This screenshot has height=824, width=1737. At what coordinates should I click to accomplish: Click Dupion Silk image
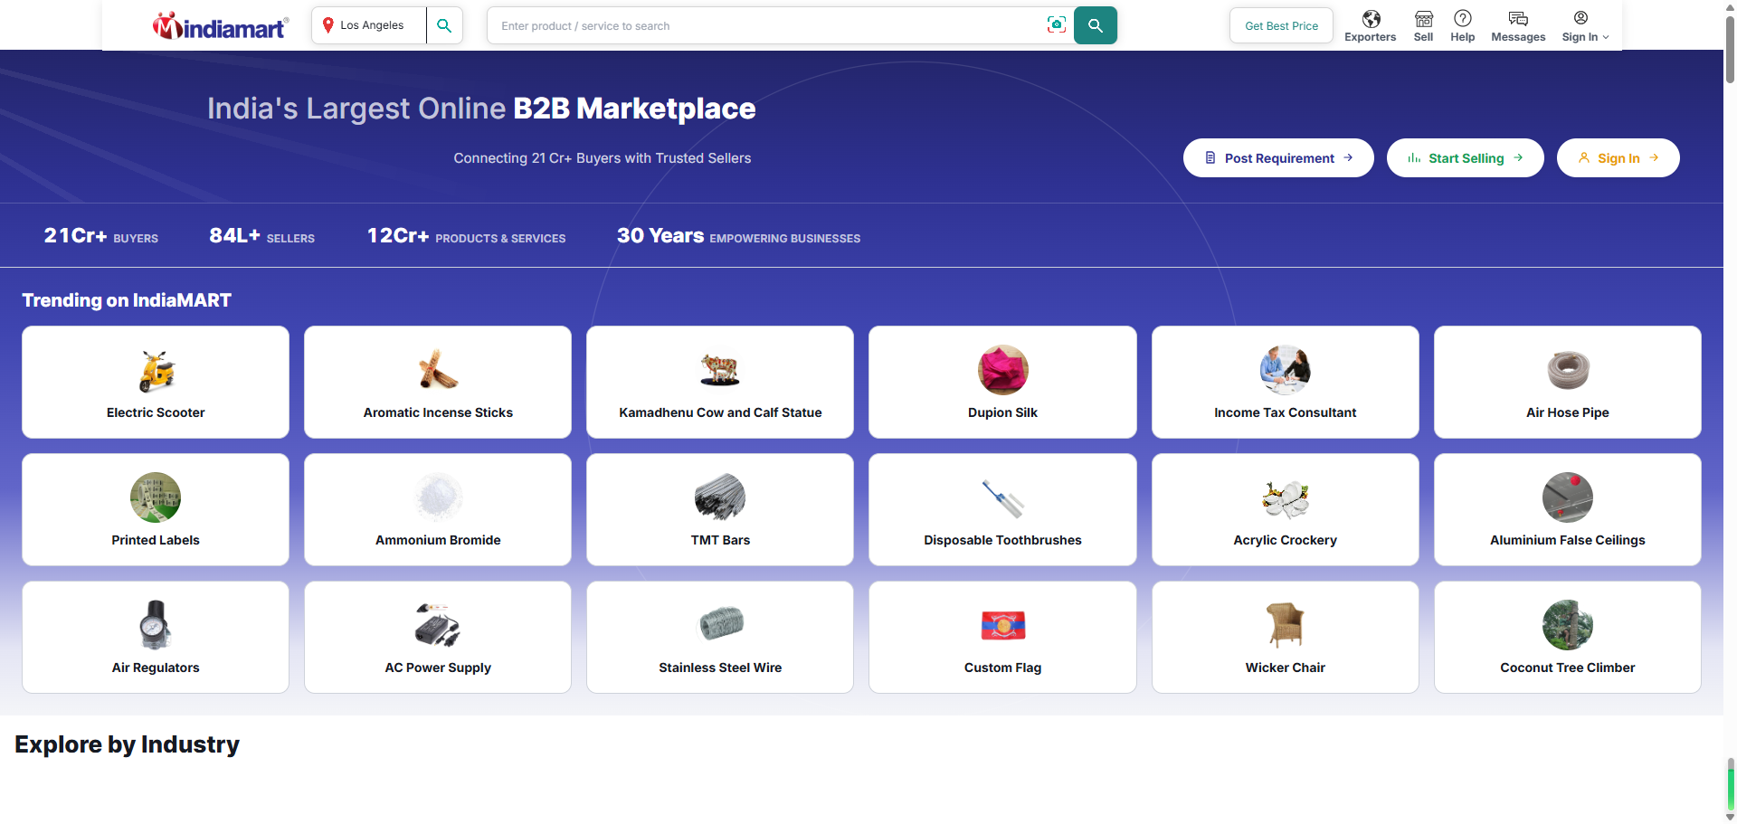[x=1002, y=370]
